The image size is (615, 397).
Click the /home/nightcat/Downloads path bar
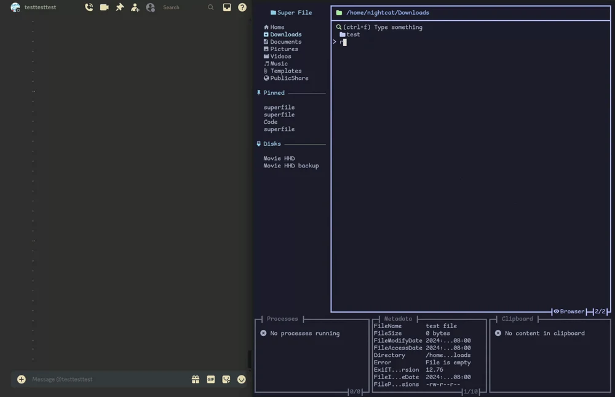click(x=470, y=12)
